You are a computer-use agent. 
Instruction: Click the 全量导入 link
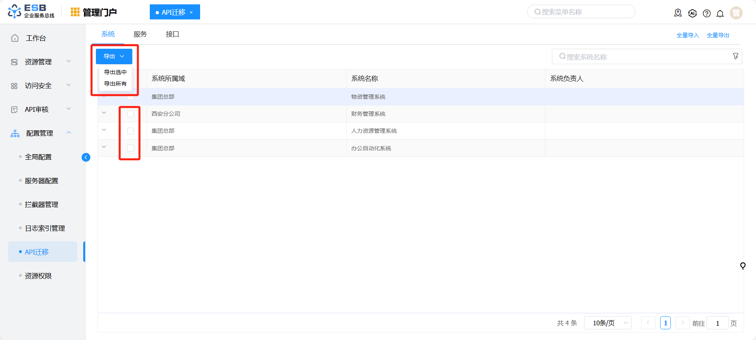pyautogui.click(x=687, y=35)
